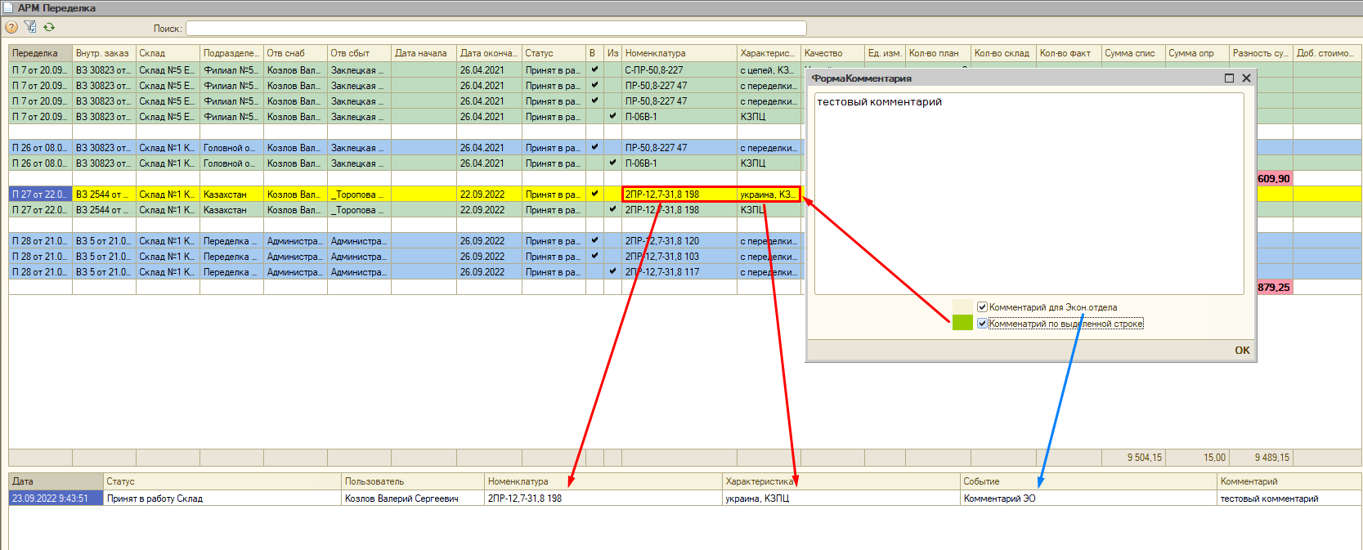Click the Отв сбыт column header
1363x550 pixels.
(x=359, y=53)
